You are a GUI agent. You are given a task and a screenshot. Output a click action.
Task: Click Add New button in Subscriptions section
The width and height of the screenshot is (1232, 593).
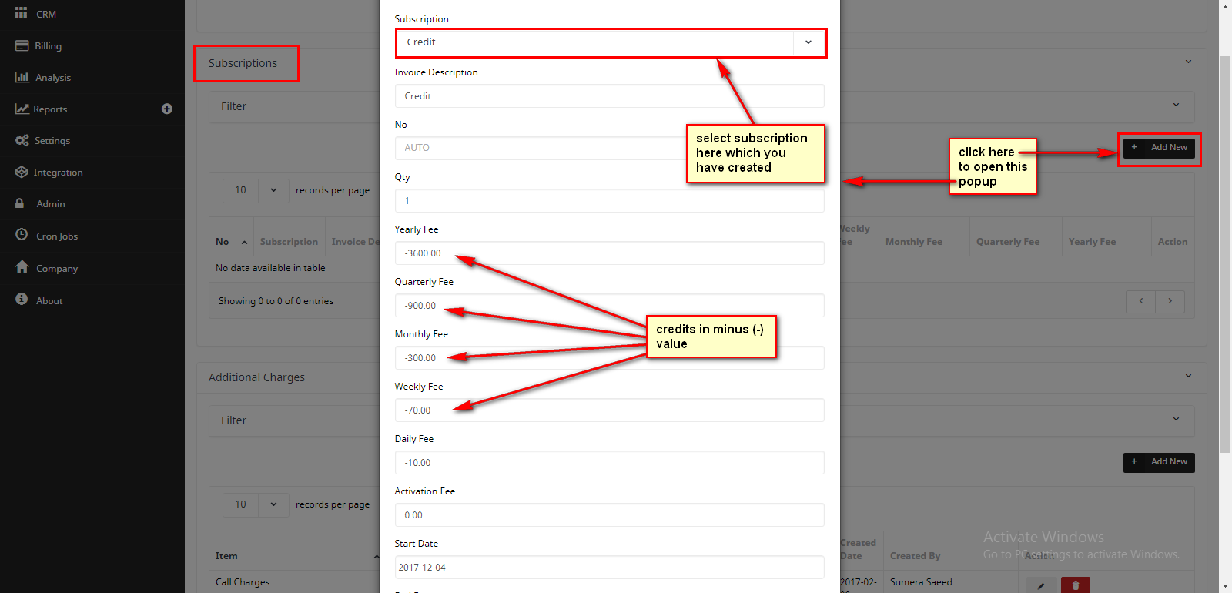pyautogui.click(x=1159, y=148)
